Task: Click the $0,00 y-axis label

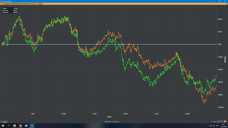Action: click(220, 44)
